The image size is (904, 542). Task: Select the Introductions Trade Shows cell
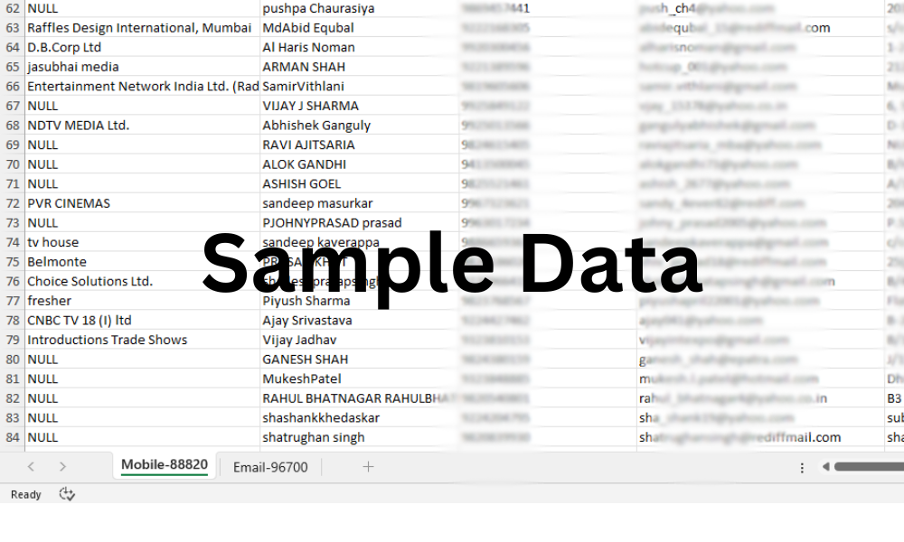143,340
